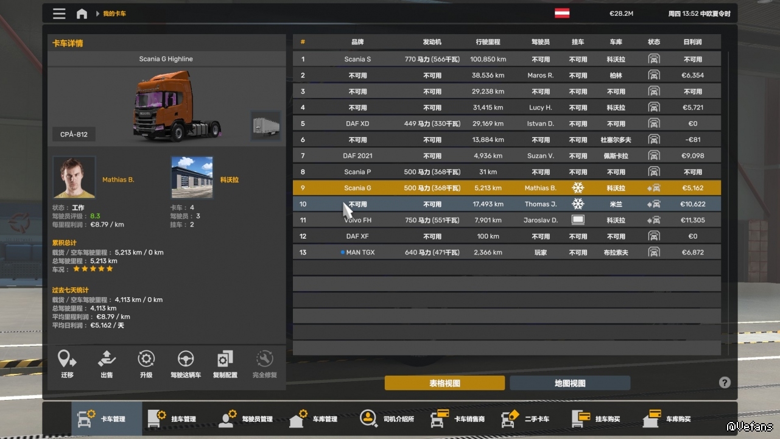780x439 pixels.
Task: Sort table by 品牌 column header
Action: (x=357, y=42)
